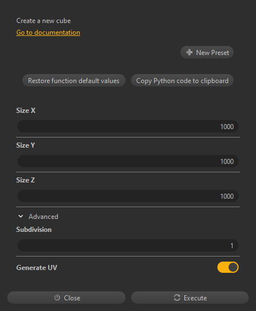Image resolution: width=256 pixels, height=311 pixels.
Task: Click the Advanced section header label
Action: click(43, 217)
